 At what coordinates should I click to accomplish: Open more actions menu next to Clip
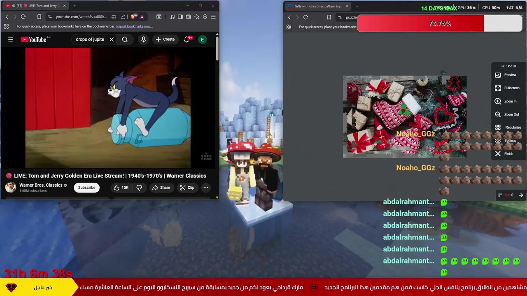pyautogui.click(x=205, y=187)
